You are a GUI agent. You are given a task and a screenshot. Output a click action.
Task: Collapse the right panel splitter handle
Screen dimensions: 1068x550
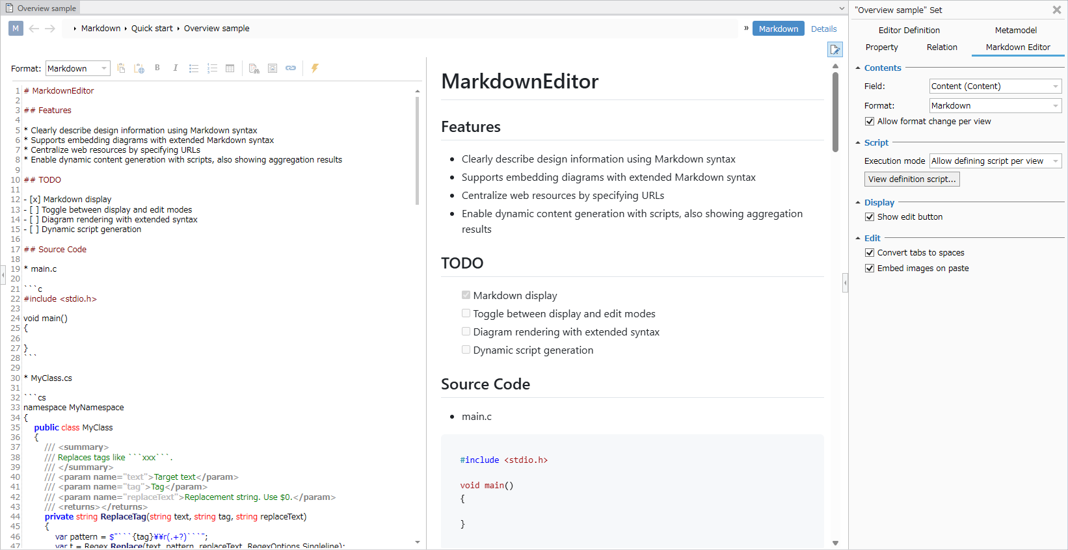(845, 283)
